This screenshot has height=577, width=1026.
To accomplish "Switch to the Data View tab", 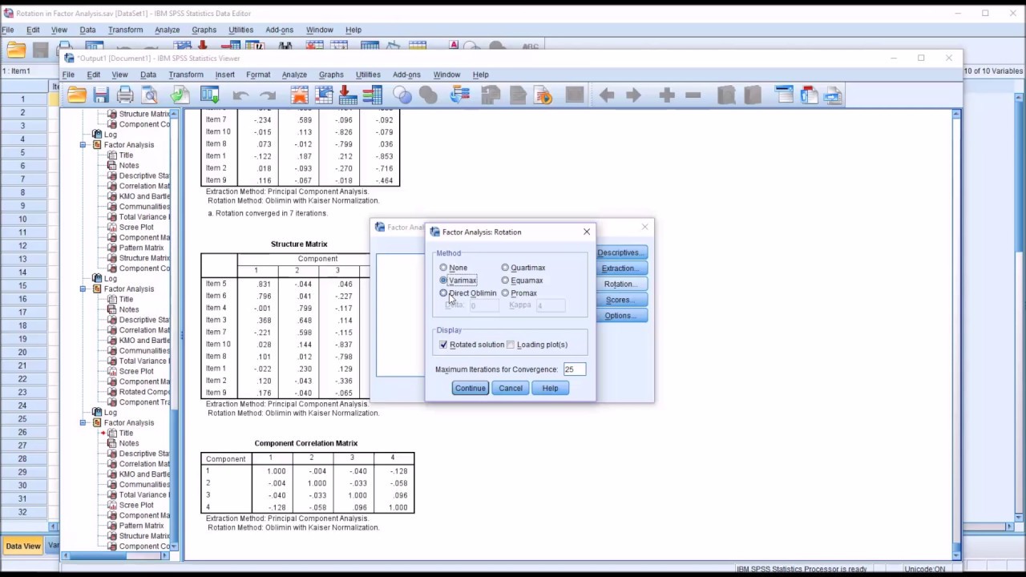I will [x=22, y=546].
